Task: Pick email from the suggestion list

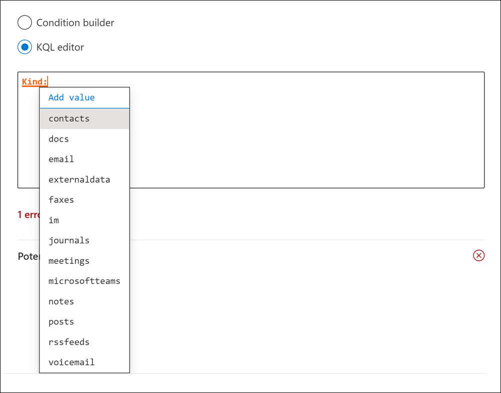Action: pyautogui.click(x=60, y=159)
